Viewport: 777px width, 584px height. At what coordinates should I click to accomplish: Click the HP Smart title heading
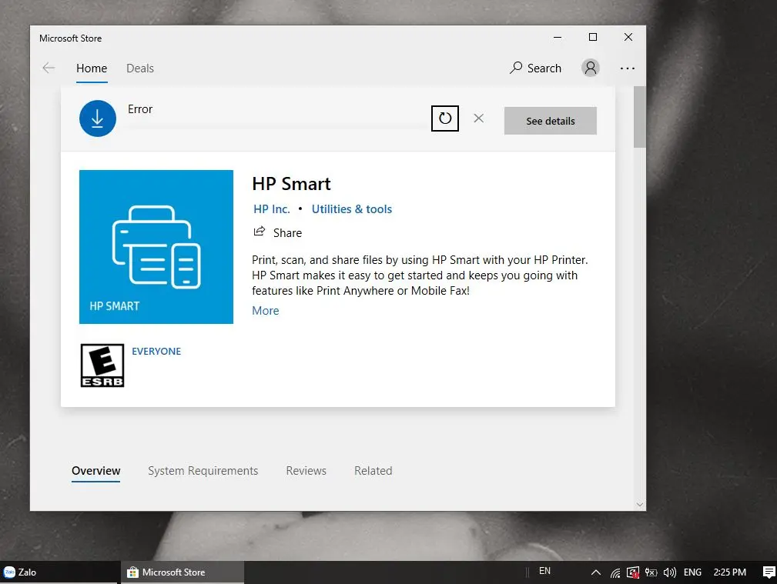(291, 184)
